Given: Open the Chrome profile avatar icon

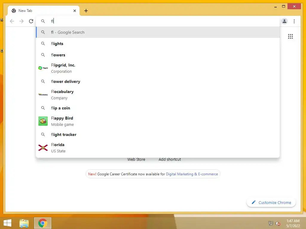Looking at the screenshot, I should [284, 21].
